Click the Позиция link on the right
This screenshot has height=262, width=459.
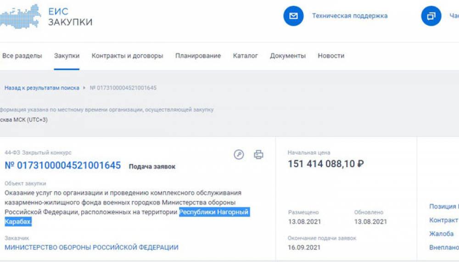click(443, 206)
